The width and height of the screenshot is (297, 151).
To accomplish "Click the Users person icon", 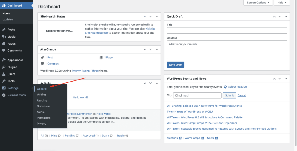I will [3, 74].
